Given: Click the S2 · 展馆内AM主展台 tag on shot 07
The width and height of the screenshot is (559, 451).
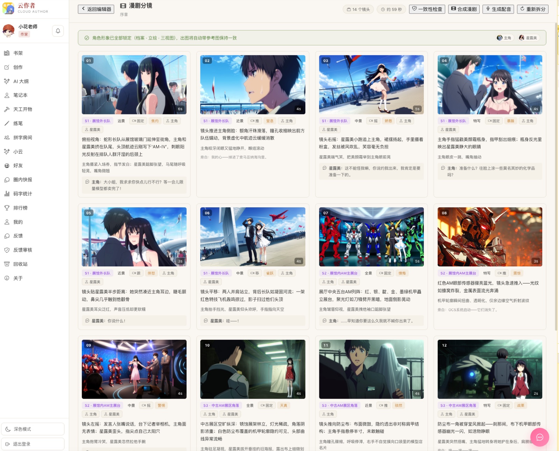Looking at the screenshot, I should point(340,273).
